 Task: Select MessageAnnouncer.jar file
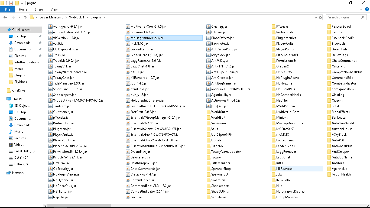(164, 38)
